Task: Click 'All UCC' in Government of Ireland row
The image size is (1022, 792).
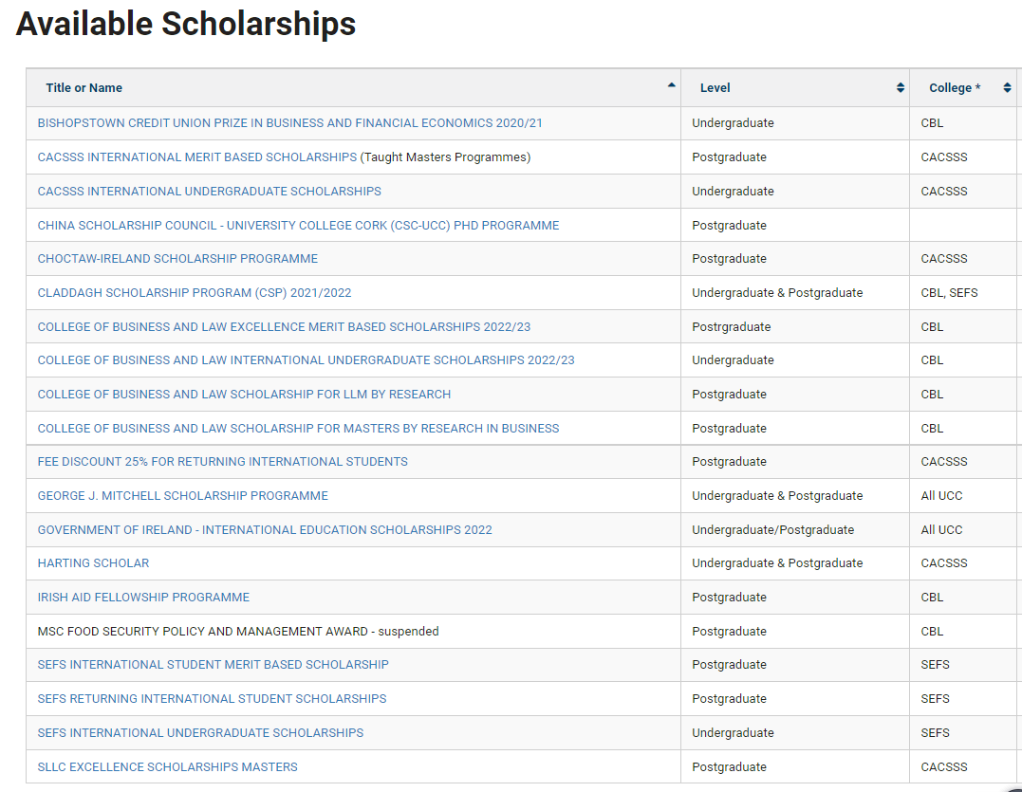Action: coord(942,530)
